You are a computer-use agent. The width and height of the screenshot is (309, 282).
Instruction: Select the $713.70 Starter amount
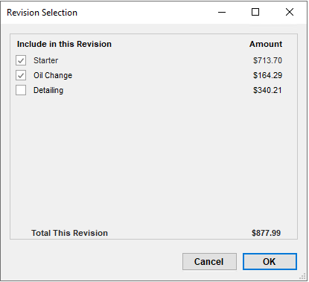(267, 60)
